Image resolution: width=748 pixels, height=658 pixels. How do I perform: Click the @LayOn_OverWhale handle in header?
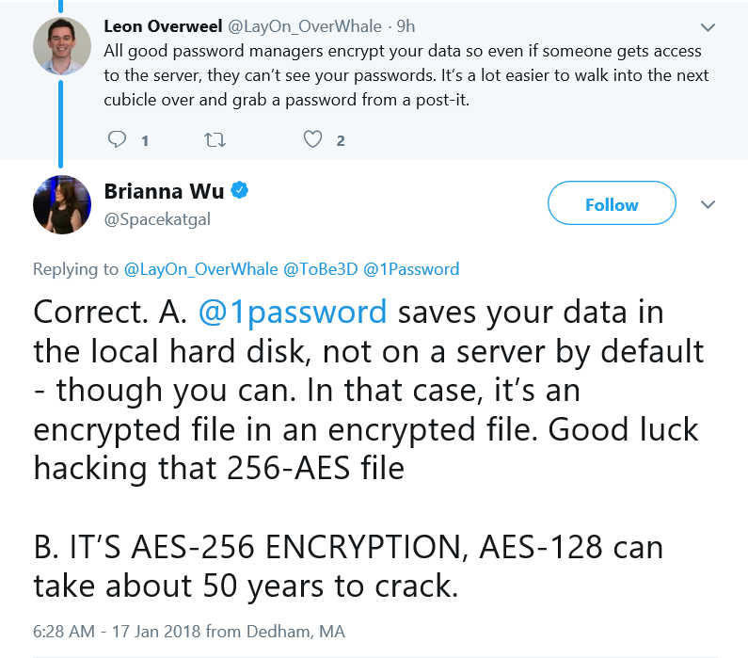(305, 26)
